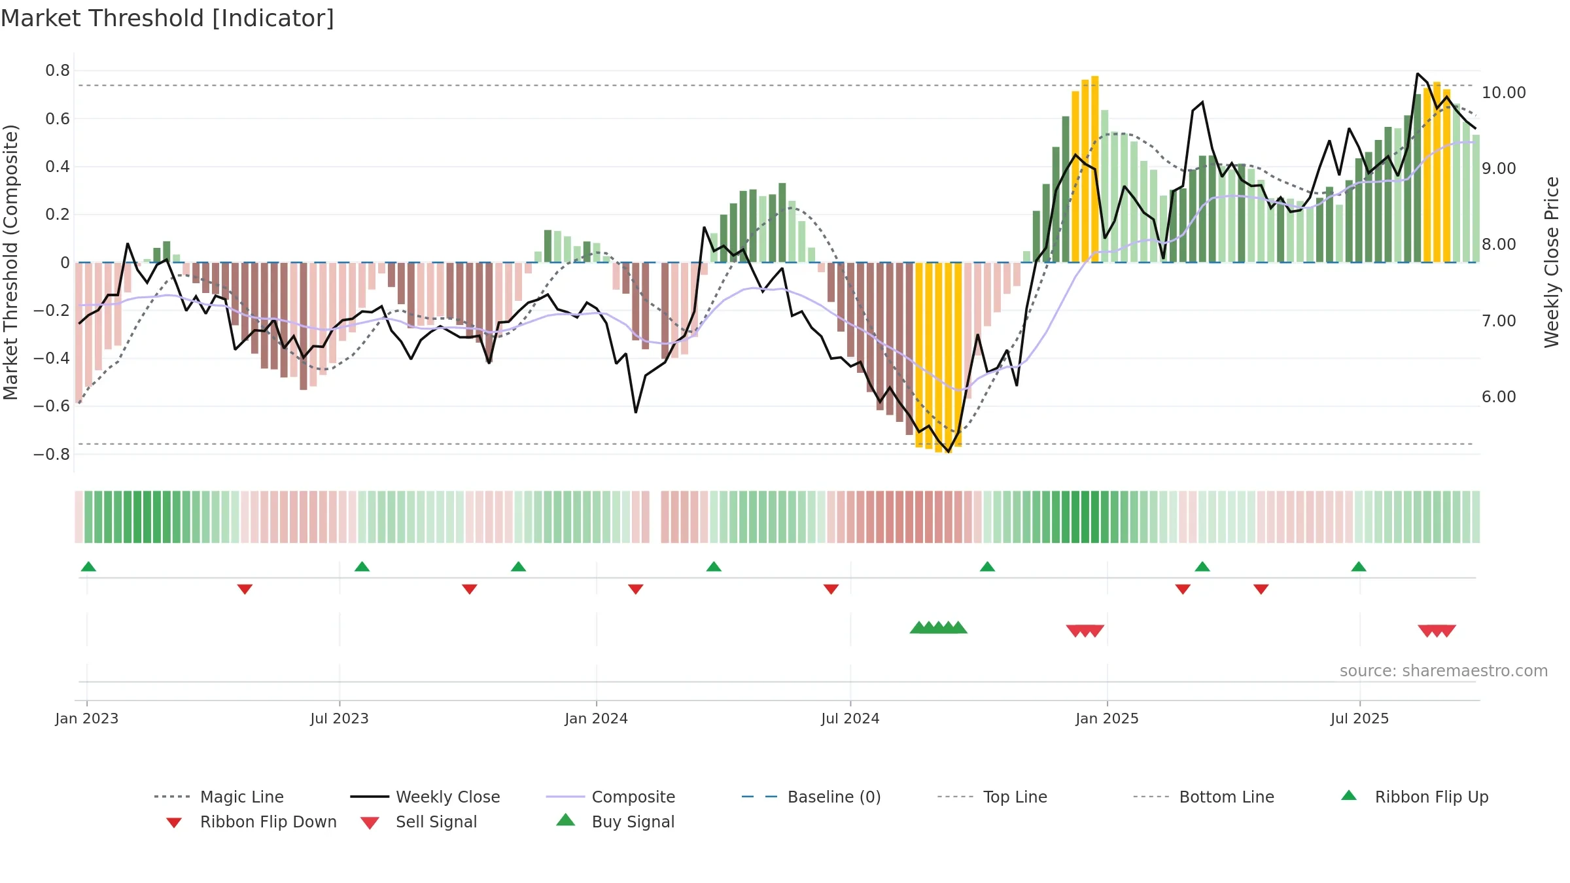Click the ribbon flip down marker after Jan 2024
The image size is (1570, 883).
click(x=635, y=589)
